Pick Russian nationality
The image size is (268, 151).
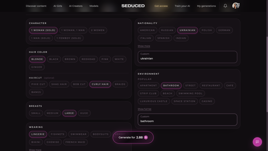pyautogui.click(x=167, y=30)
